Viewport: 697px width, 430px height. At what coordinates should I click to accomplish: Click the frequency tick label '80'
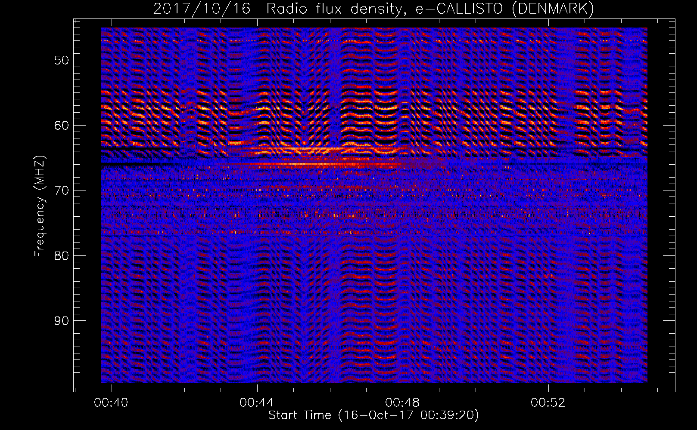pos(62,256)
